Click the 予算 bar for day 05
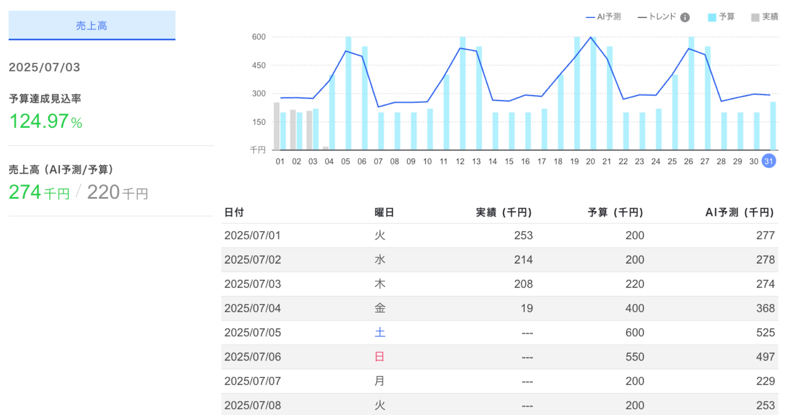The height and width of the screenshot is (415, 791). [x=348, y=93]
